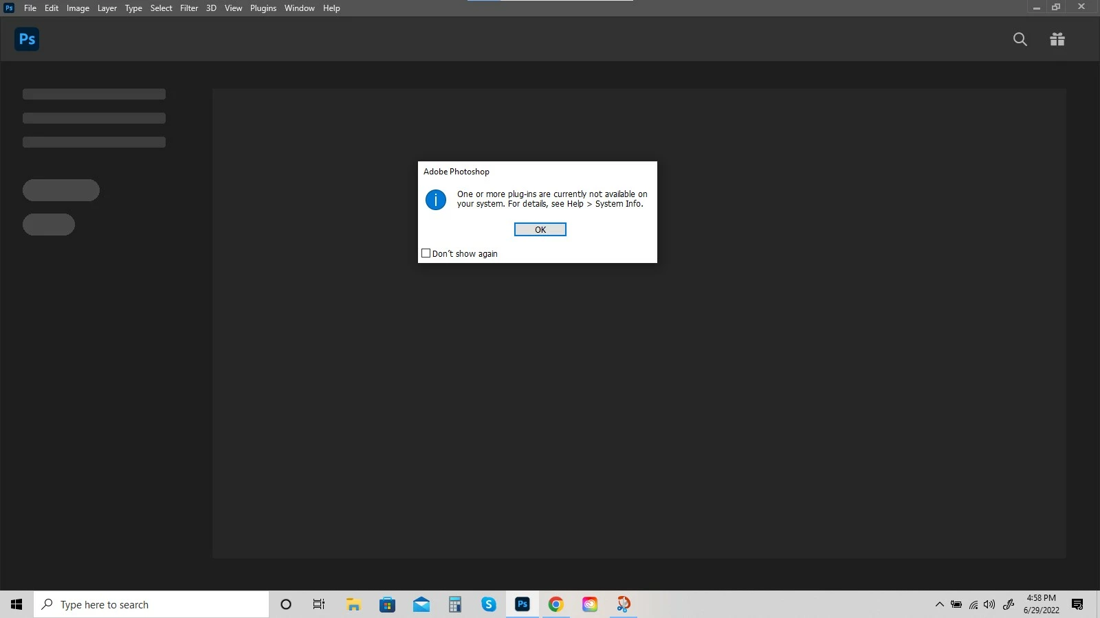1100x618 pixels.
Task: Open the Image menu
Action: (x=78, y=8)
